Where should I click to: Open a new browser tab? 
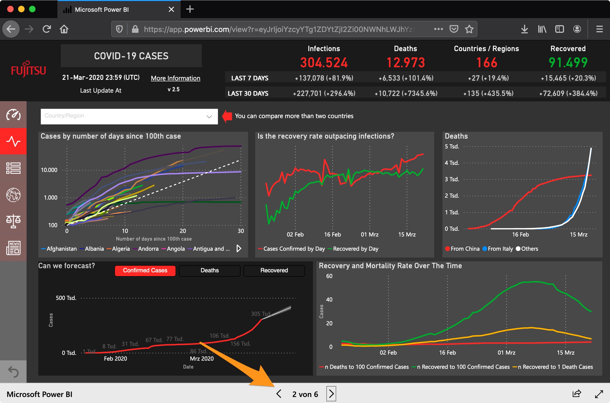point(190,9)
